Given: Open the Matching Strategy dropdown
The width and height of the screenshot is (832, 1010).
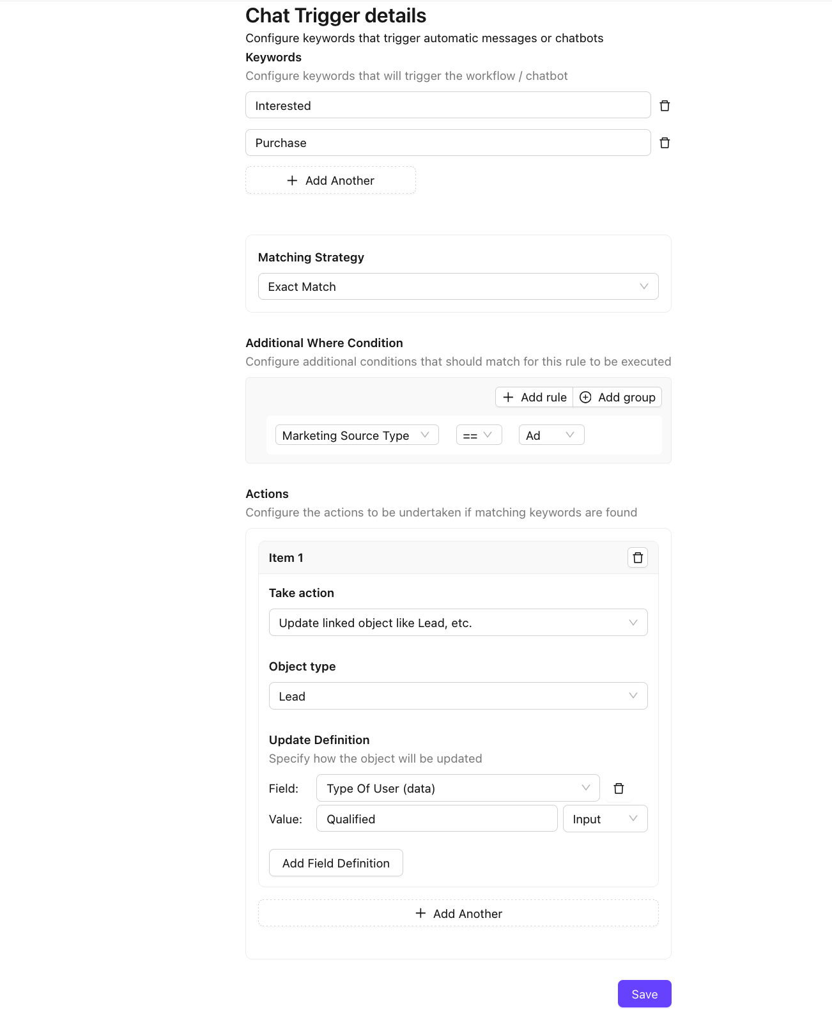Looking at the screenshot, I should [x=458, y=286].
